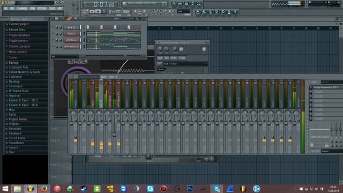Viewport: 343px width, 193px height.
Task: Open Firefox from the taskbar
Action: [44, 189]
